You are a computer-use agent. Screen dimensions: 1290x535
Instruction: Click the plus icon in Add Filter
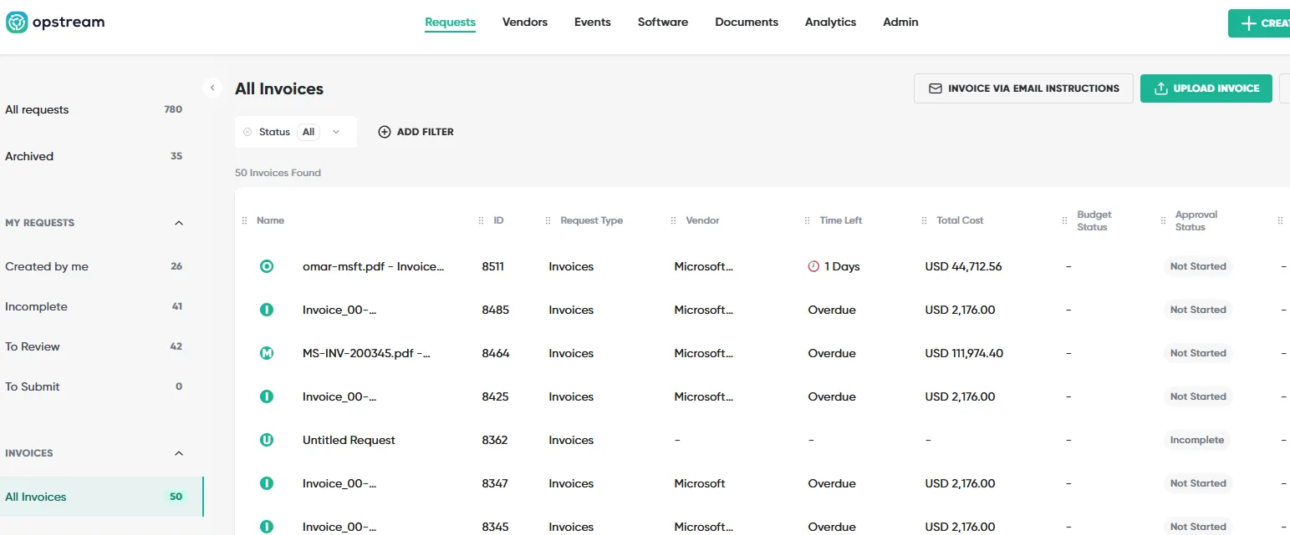pos(385,132)
